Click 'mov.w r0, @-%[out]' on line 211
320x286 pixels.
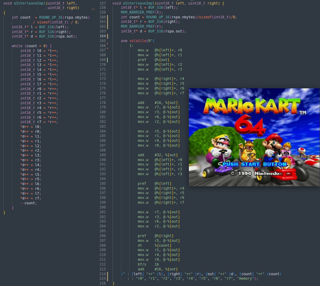point(159,260)
